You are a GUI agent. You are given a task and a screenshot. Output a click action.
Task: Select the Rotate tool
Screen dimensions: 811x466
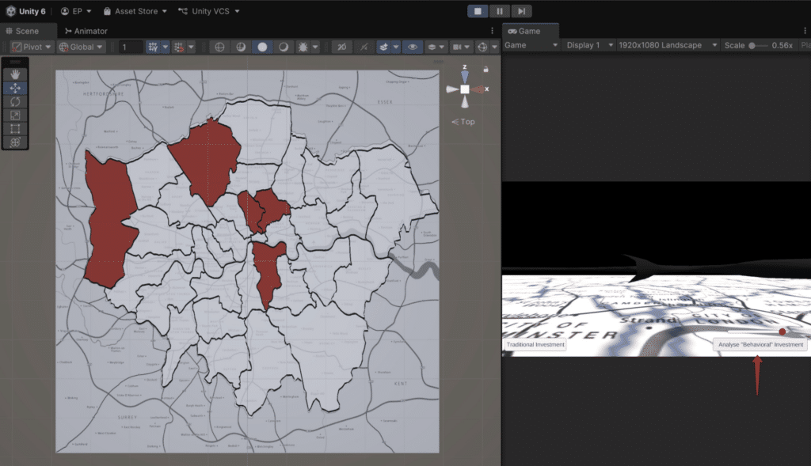16,101
